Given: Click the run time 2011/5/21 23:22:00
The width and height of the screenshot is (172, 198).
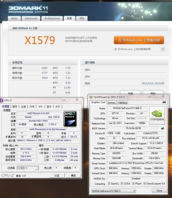Looking at the screenshot, I should 153,83.
